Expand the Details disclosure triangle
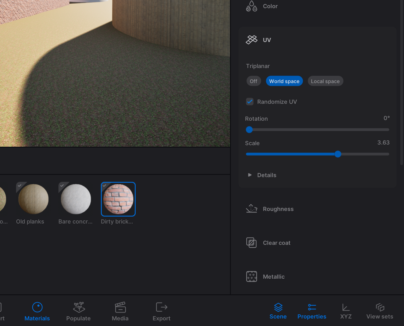404x326 pixels. pos(250,175)
